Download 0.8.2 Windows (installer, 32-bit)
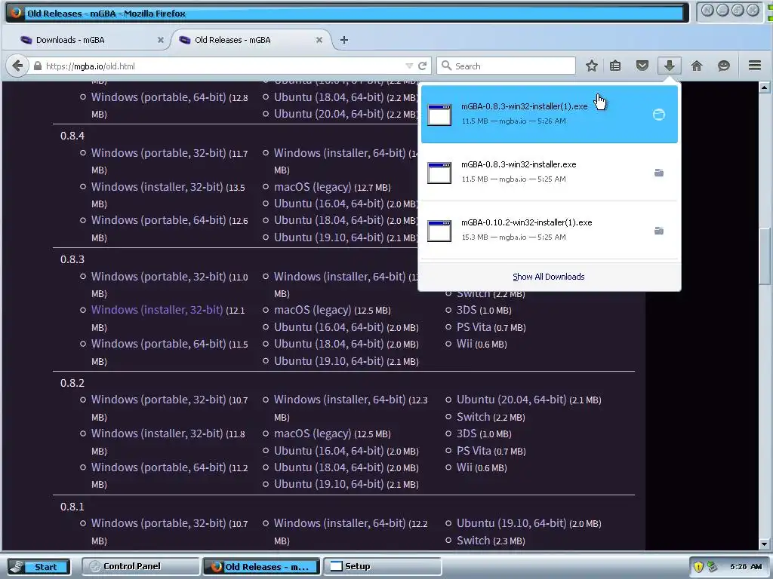Screen dimensions: 773x579 (x=157, y=433)
